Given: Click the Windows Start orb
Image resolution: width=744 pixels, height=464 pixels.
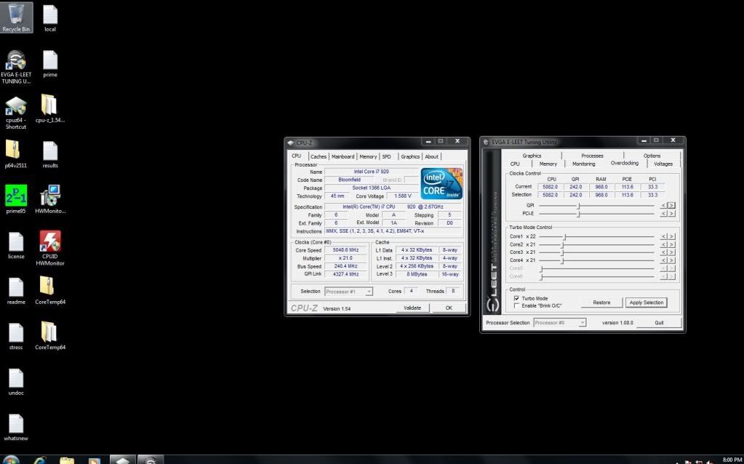Looking at the screenshot, I should [12, 460].
